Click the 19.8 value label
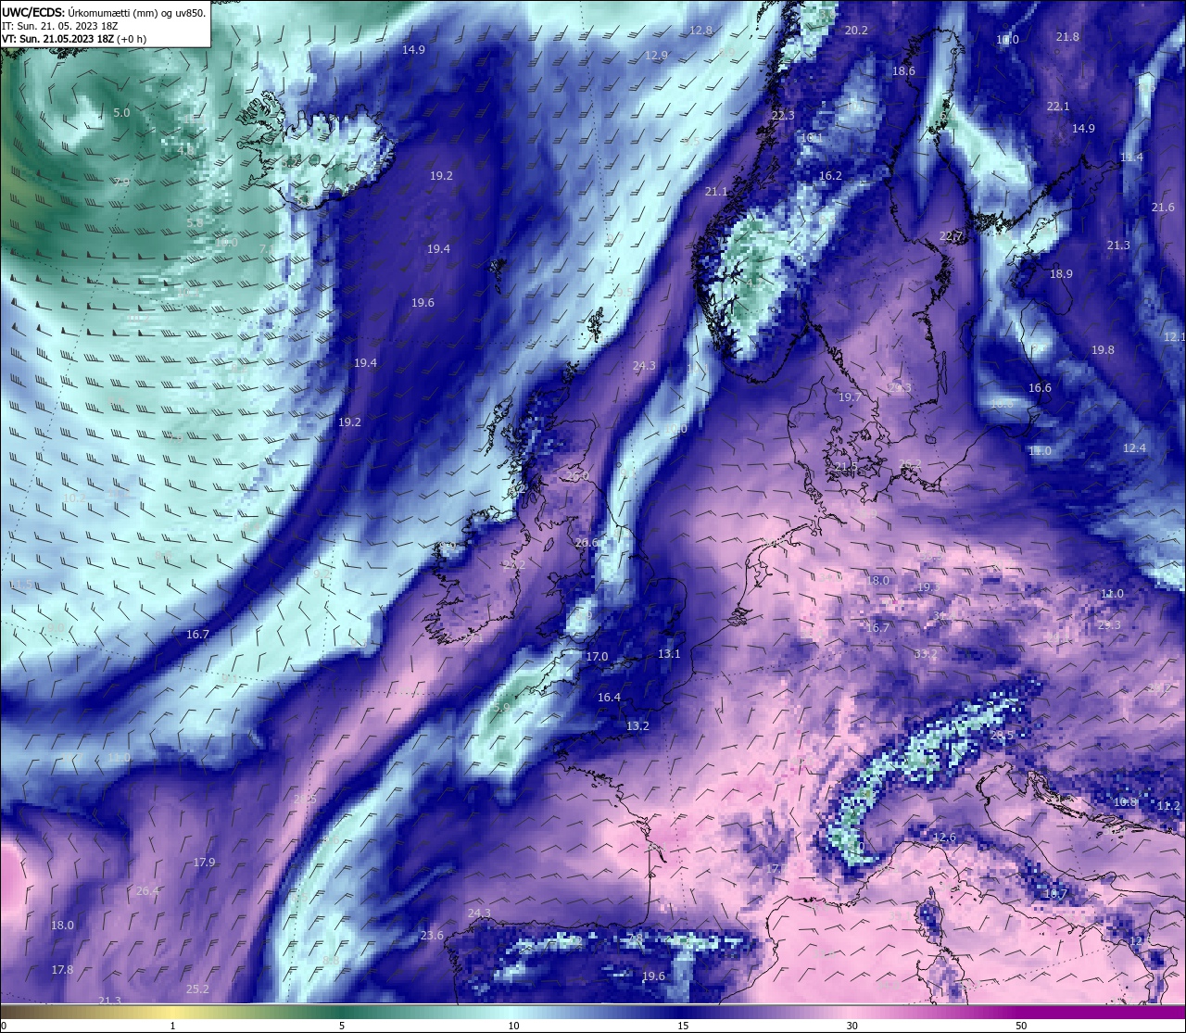Image resolution: width=1186 pixels, height=1033 pixels. (x=1103, y=350)
